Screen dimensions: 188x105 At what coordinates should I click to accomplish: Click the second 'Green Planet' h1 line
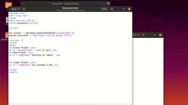point(22,62)
